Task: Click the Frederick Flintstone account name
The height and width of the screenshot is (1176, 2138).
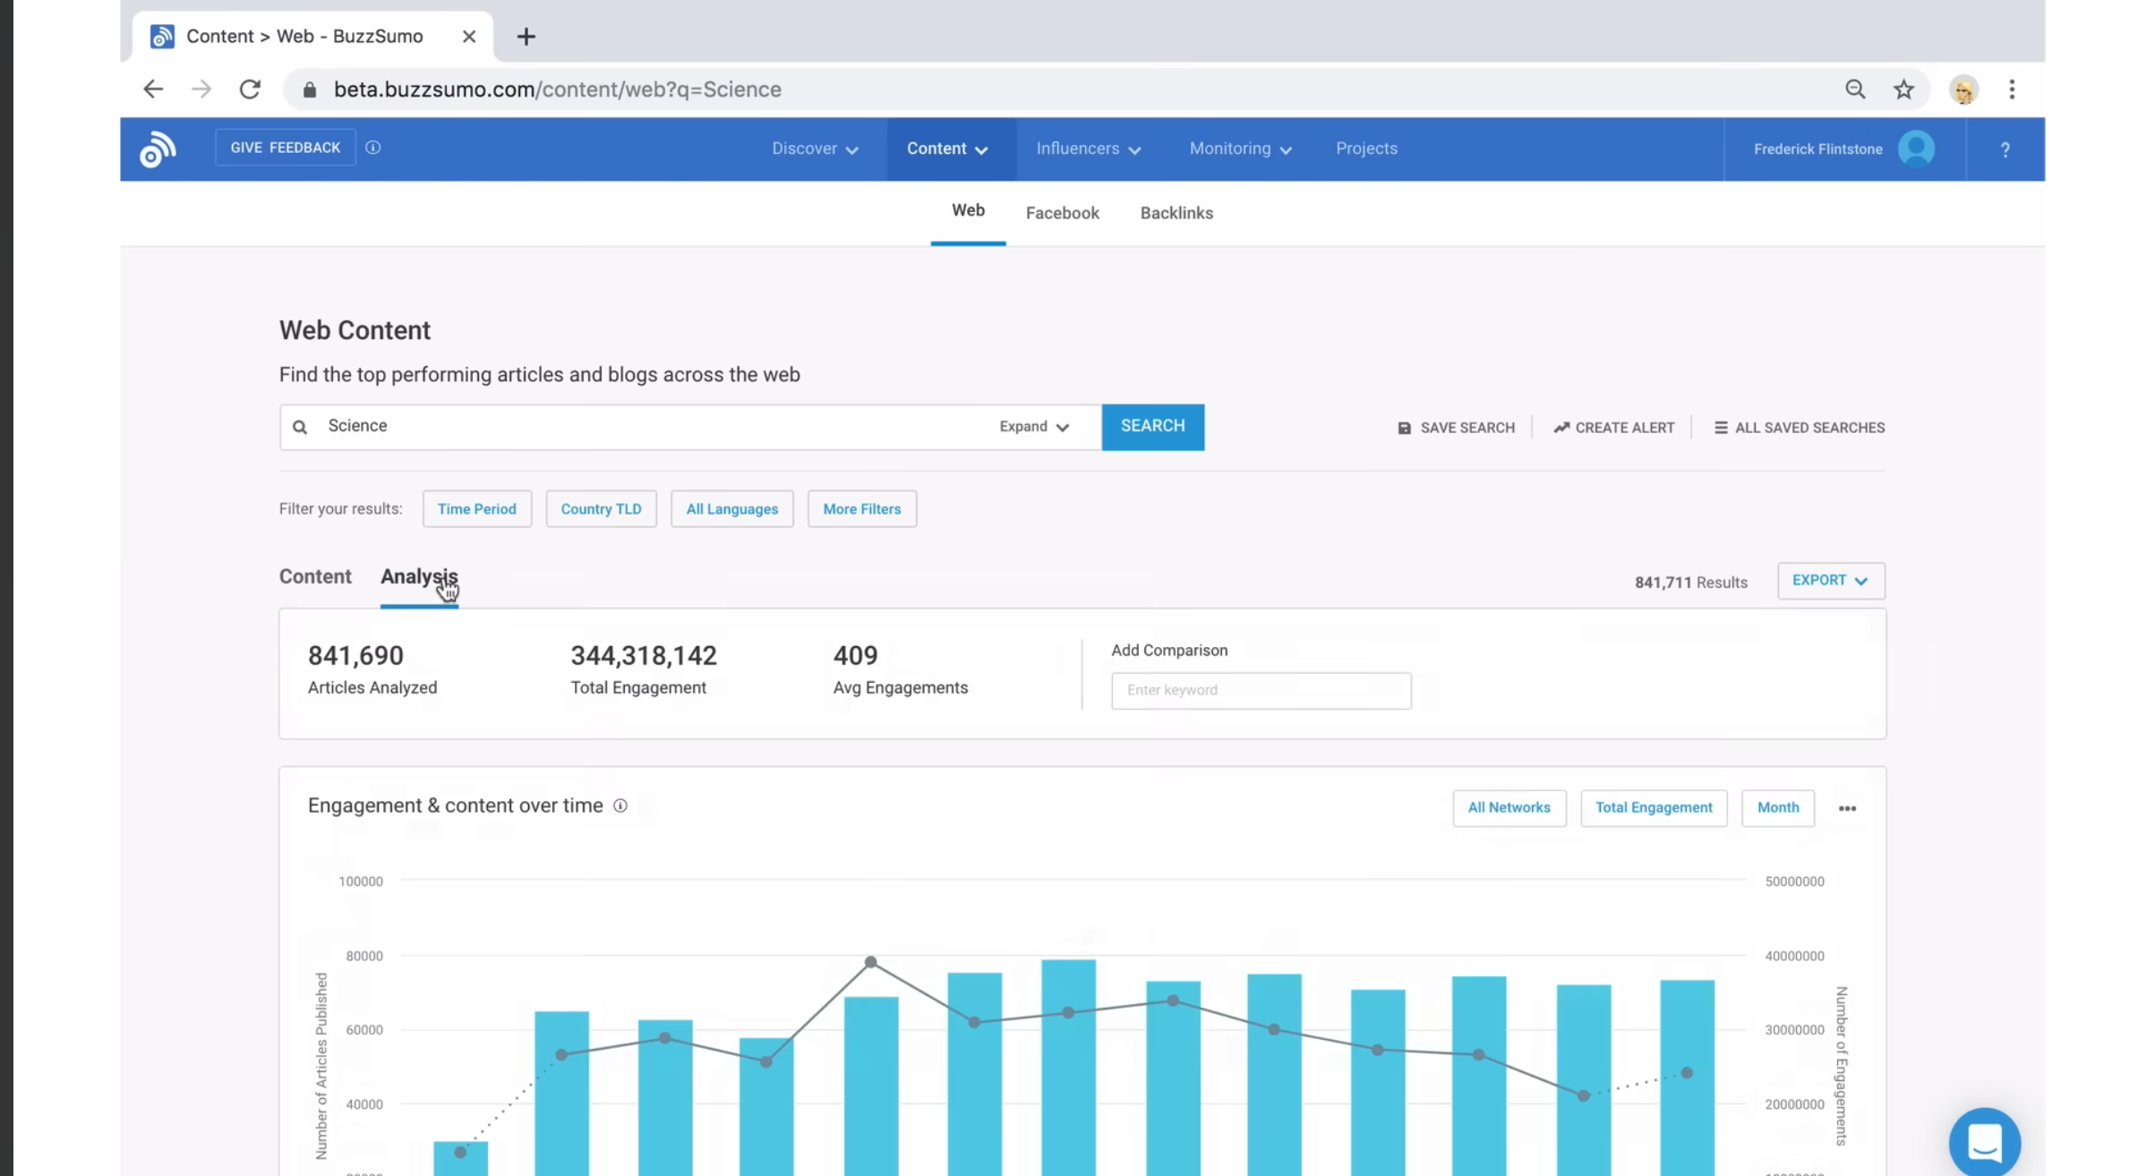Action: click(x=1817, y=149)
